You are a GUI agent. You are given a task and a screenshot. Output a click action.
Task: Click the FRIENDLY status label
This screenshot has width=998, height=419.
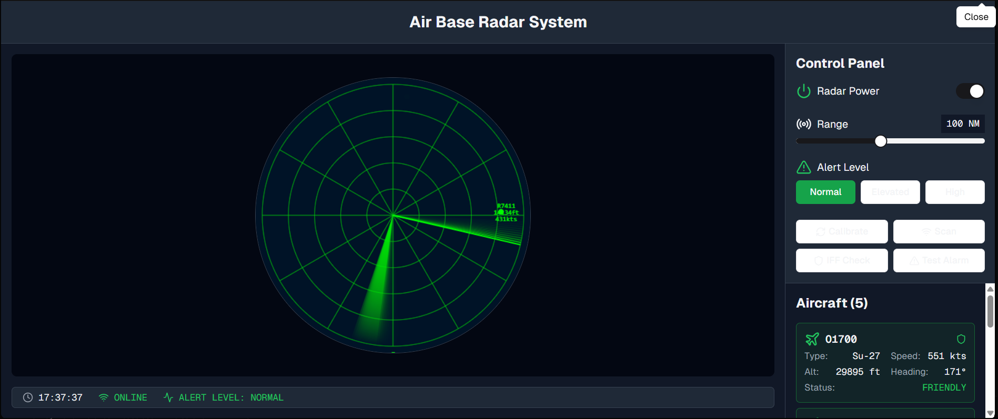coord(944,387)
